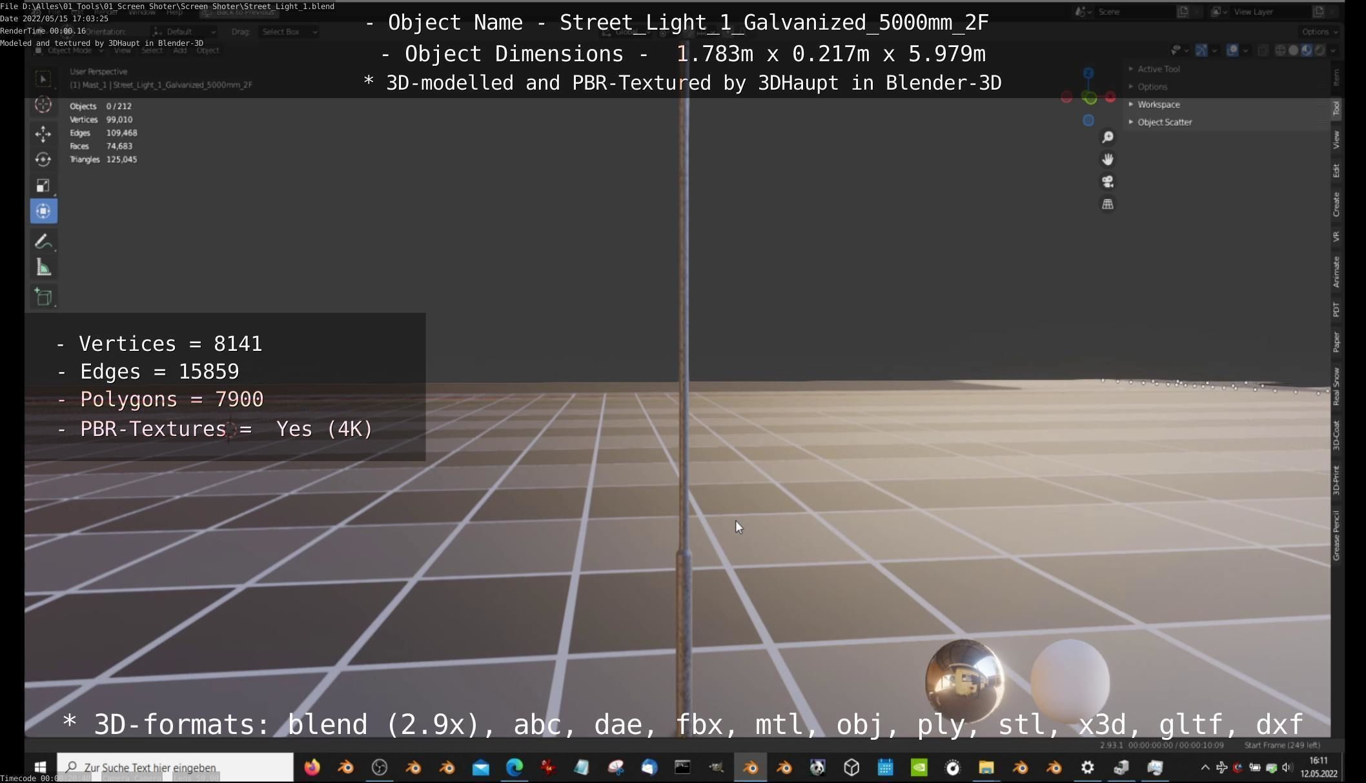Switch to material preview shading
1366x783 pixels.
tap(1307, 50)
